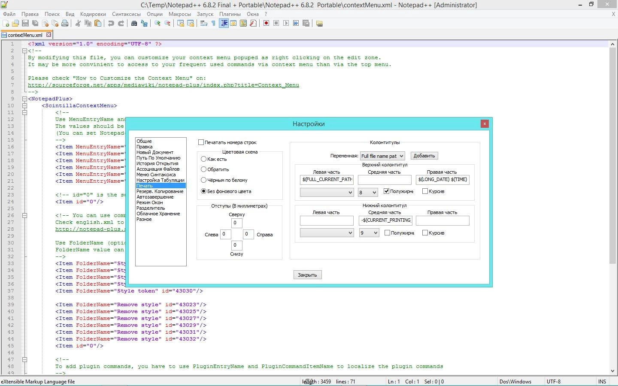
Task: Open the Правка menu
Action: [x=30, y=14]
